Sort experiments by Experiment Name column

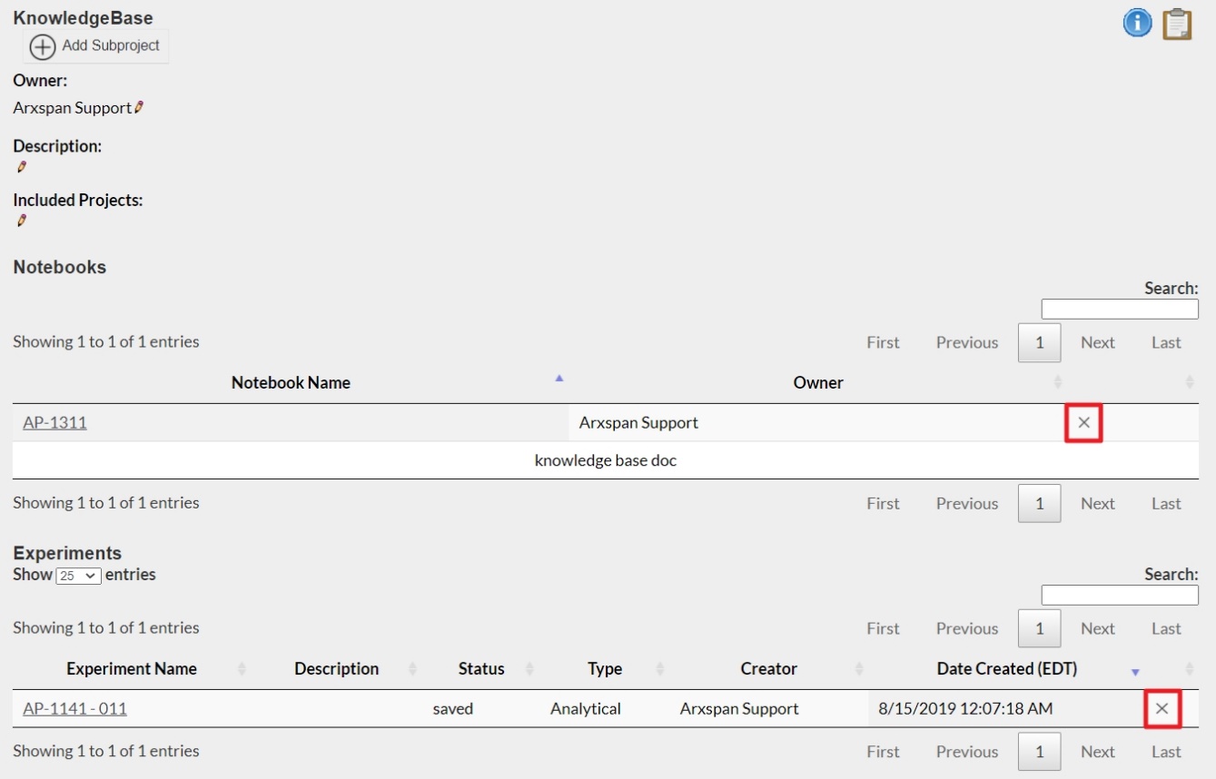pyautogui.click(x=132, y=669)
